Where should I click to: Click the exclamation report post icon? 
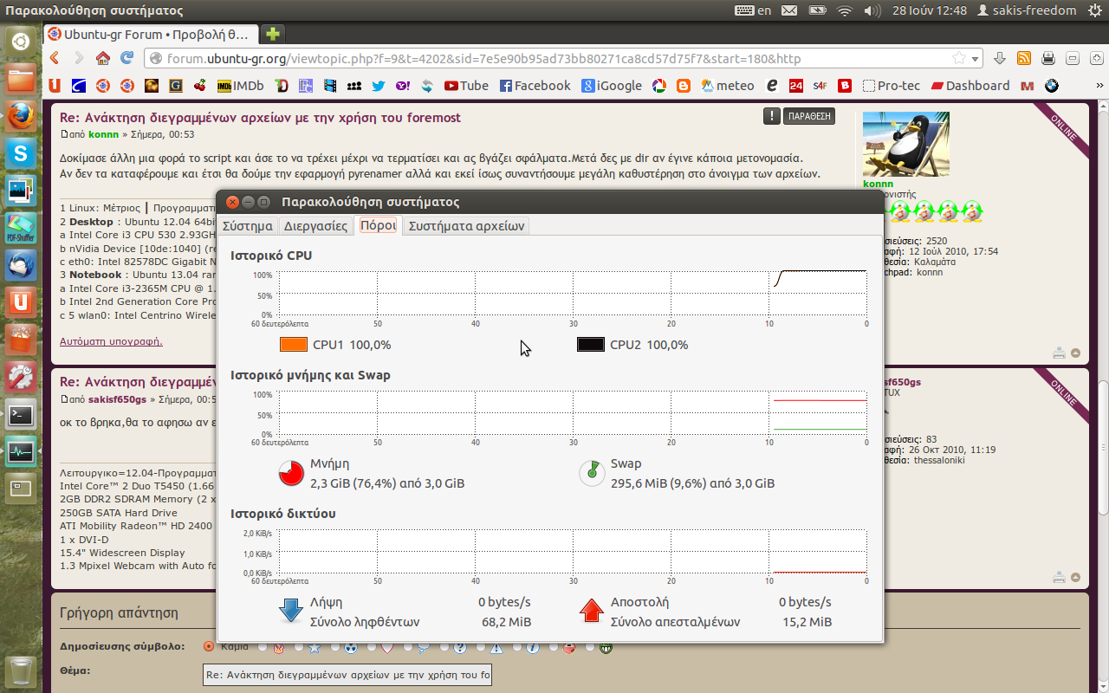click(x=771, y=116)
